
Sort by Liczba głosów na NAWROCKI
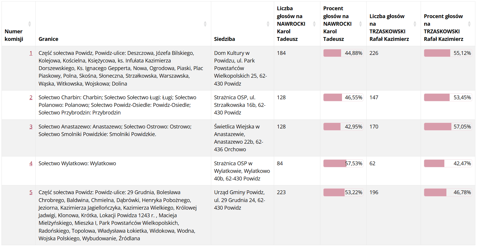[x=314, y=24]
